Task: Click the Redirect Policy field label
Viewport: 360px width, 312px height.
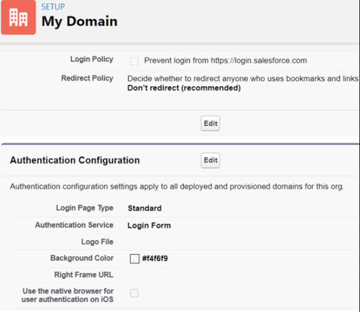Action: point(87,78)
